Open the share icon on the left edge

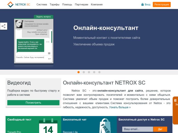[4, 26]
